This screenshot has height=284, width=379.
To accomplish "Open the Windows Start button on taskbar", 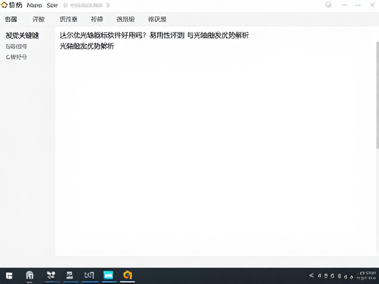I will [9, 276].
